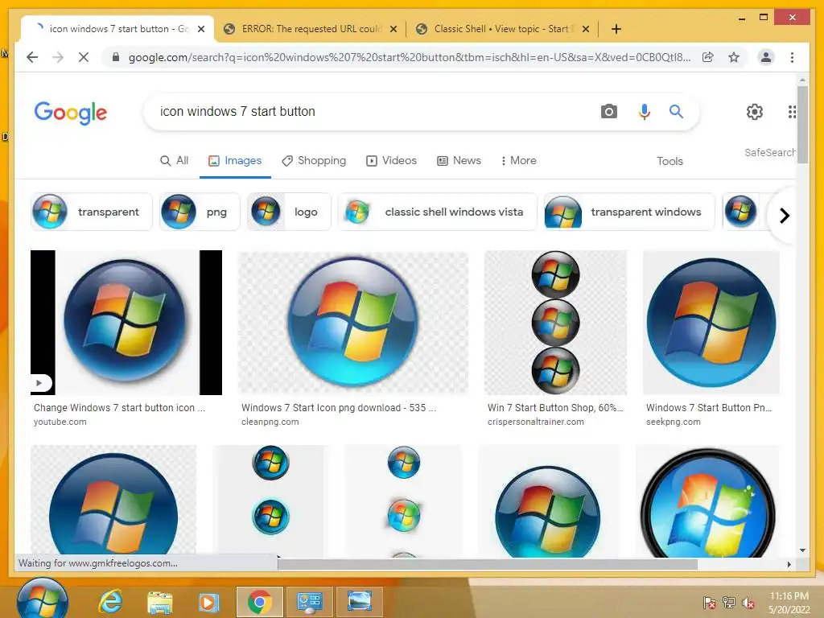Screen dimensions: 824x618
Task: Open Change Windows 7 start button video thumbnail
Action: [126, 322]
